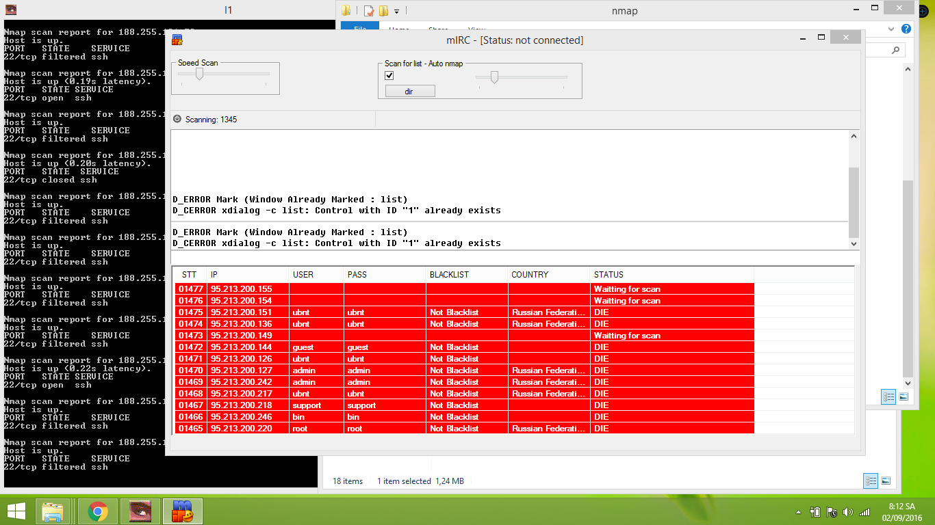Open Google Chrome from the taskbar

coord(98,511)
